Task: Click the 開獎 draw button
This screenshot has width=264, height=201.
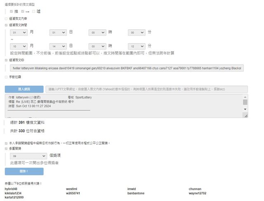Action: [24, 171]
